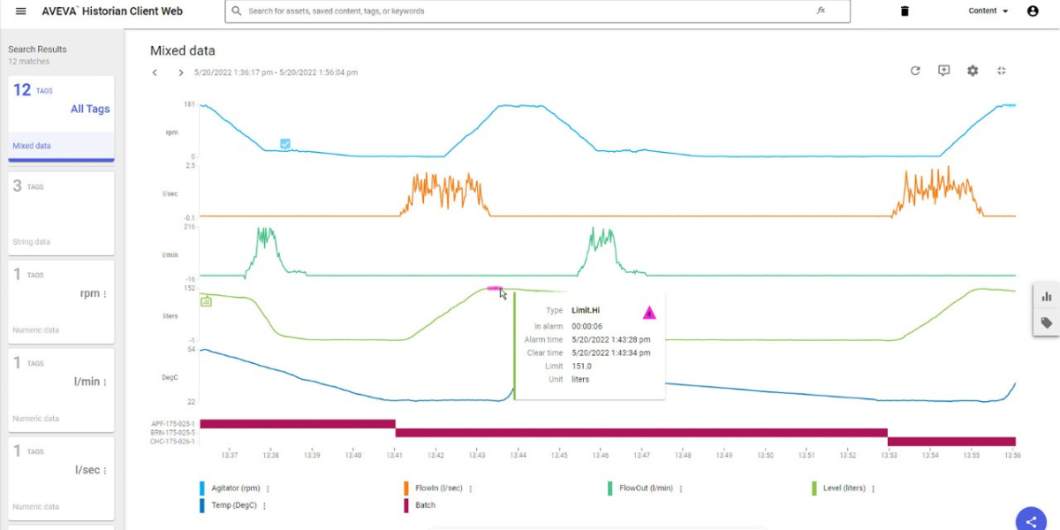Click the add annotation comment icon
Viewport: 1060px width, 530px height.
click(943, 71)
